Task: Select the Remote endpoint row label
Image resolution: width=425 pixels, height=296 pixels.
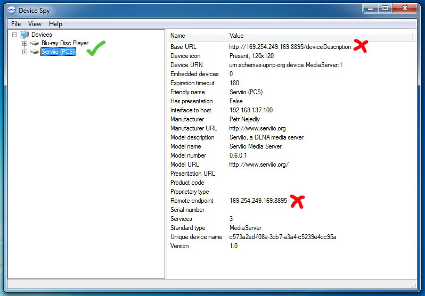Action: (192, 201)
